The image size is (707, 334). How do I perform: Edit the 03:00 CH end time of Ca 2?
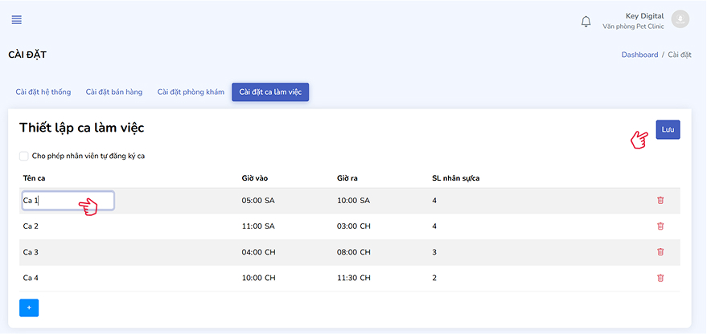pos(354,226)
